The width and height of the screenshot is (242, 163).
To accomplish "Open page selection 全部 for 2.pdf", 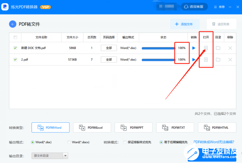I will click(x=109, y=60).
